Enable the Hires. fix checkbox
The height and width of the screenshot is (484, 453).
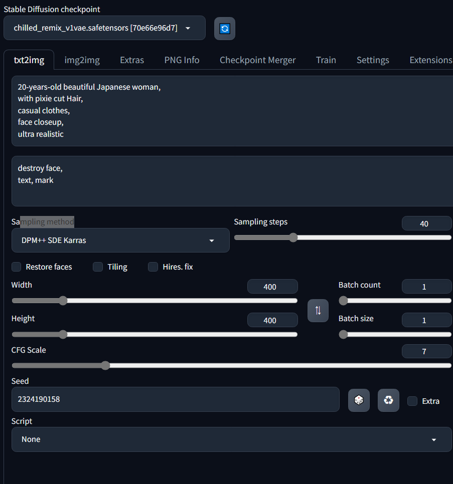(153, 267)
